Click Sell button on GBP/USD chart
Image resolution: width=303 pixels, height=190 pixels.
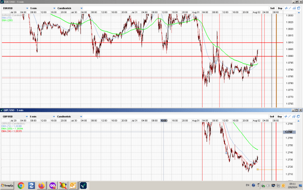[x=272, y=117]
